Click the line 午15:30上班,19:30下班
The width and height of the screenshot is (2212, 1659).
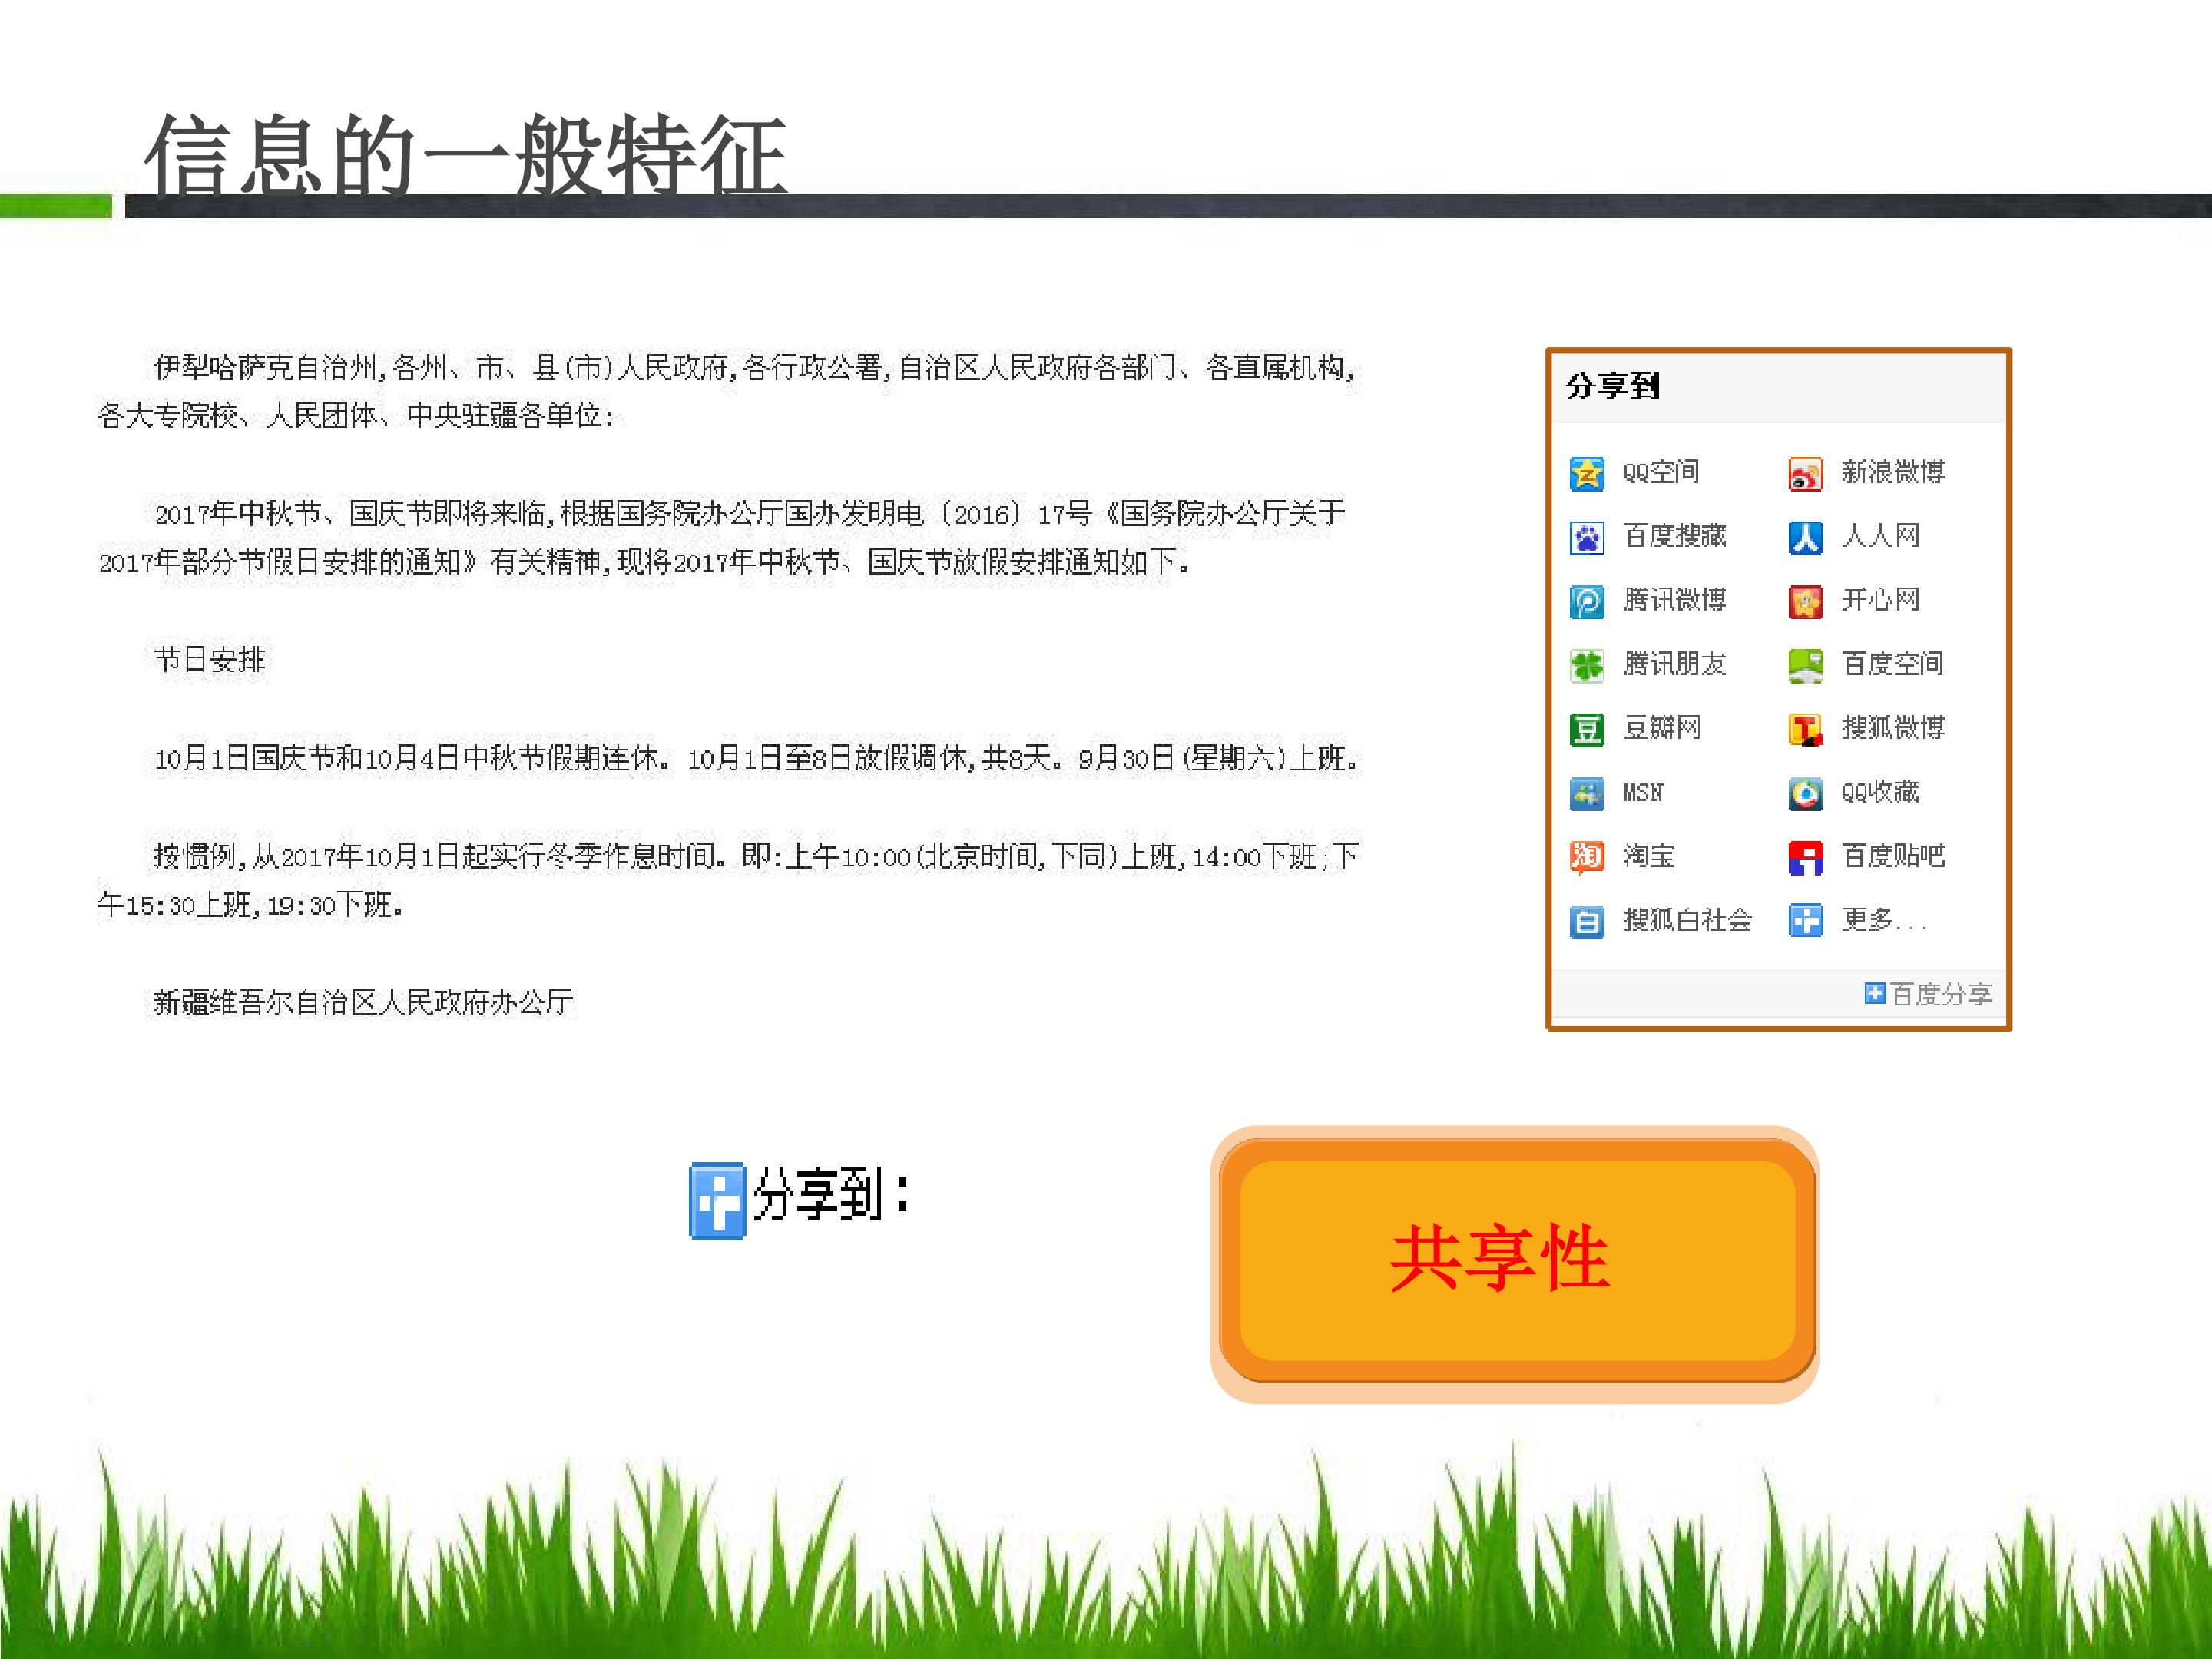tap(251, 905)
